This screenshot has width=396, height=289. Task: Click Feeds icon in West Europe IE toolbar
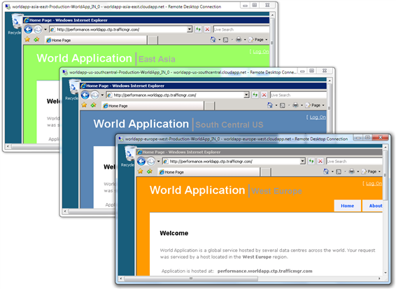click(339, 171)
